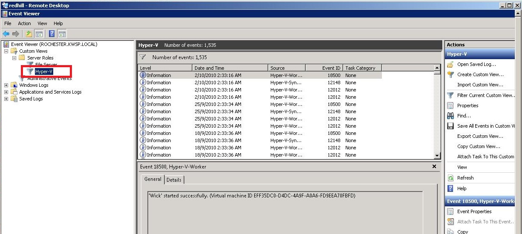Image resolution: width=522 pixels, height=234 pixels.
Task: Select the 25/9/2010 event with ID 12148
Action: click(260, 111)
